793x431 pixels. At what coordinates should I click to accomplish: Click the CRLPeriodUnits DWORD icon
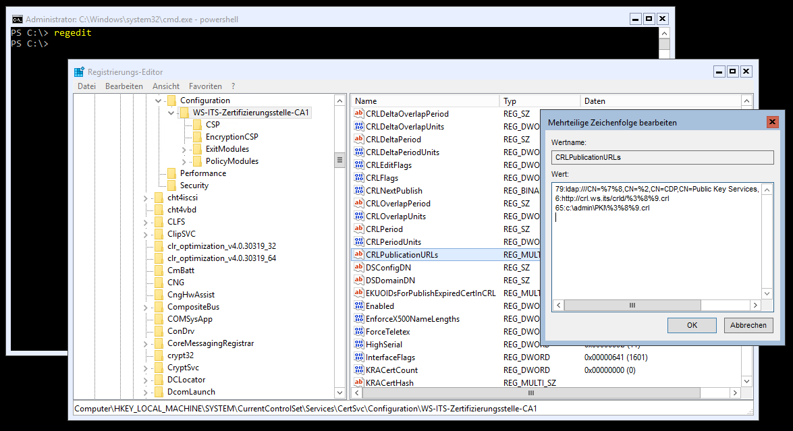359,241
